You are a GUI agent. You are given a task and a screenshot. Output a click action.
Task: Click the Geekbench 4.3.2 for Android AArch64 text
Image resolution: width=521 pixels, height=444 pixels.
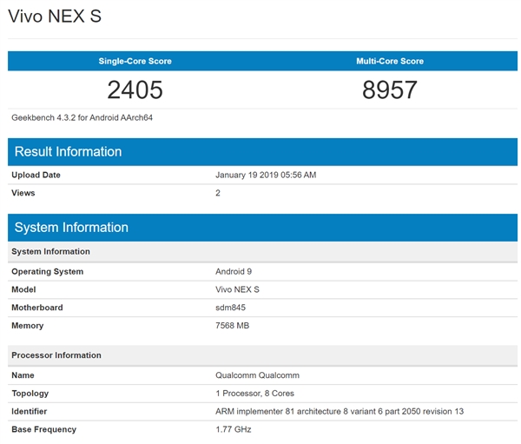82,118
